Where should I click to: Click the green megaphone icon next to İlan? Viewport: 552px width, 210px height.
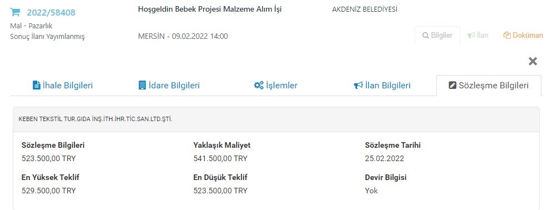click(x=471, y=36)
